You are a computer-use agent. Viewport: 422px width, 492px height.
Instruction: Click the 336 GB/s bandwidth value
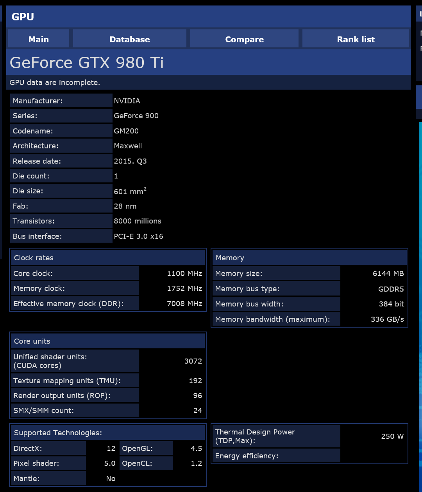click(387, 319)
